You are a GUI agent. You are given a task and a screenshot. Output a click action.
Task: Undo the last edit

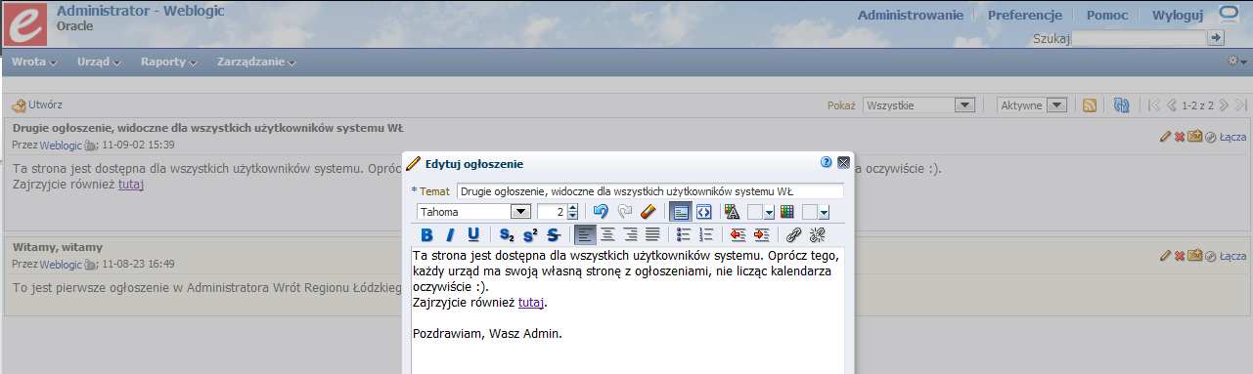point(601,211)
